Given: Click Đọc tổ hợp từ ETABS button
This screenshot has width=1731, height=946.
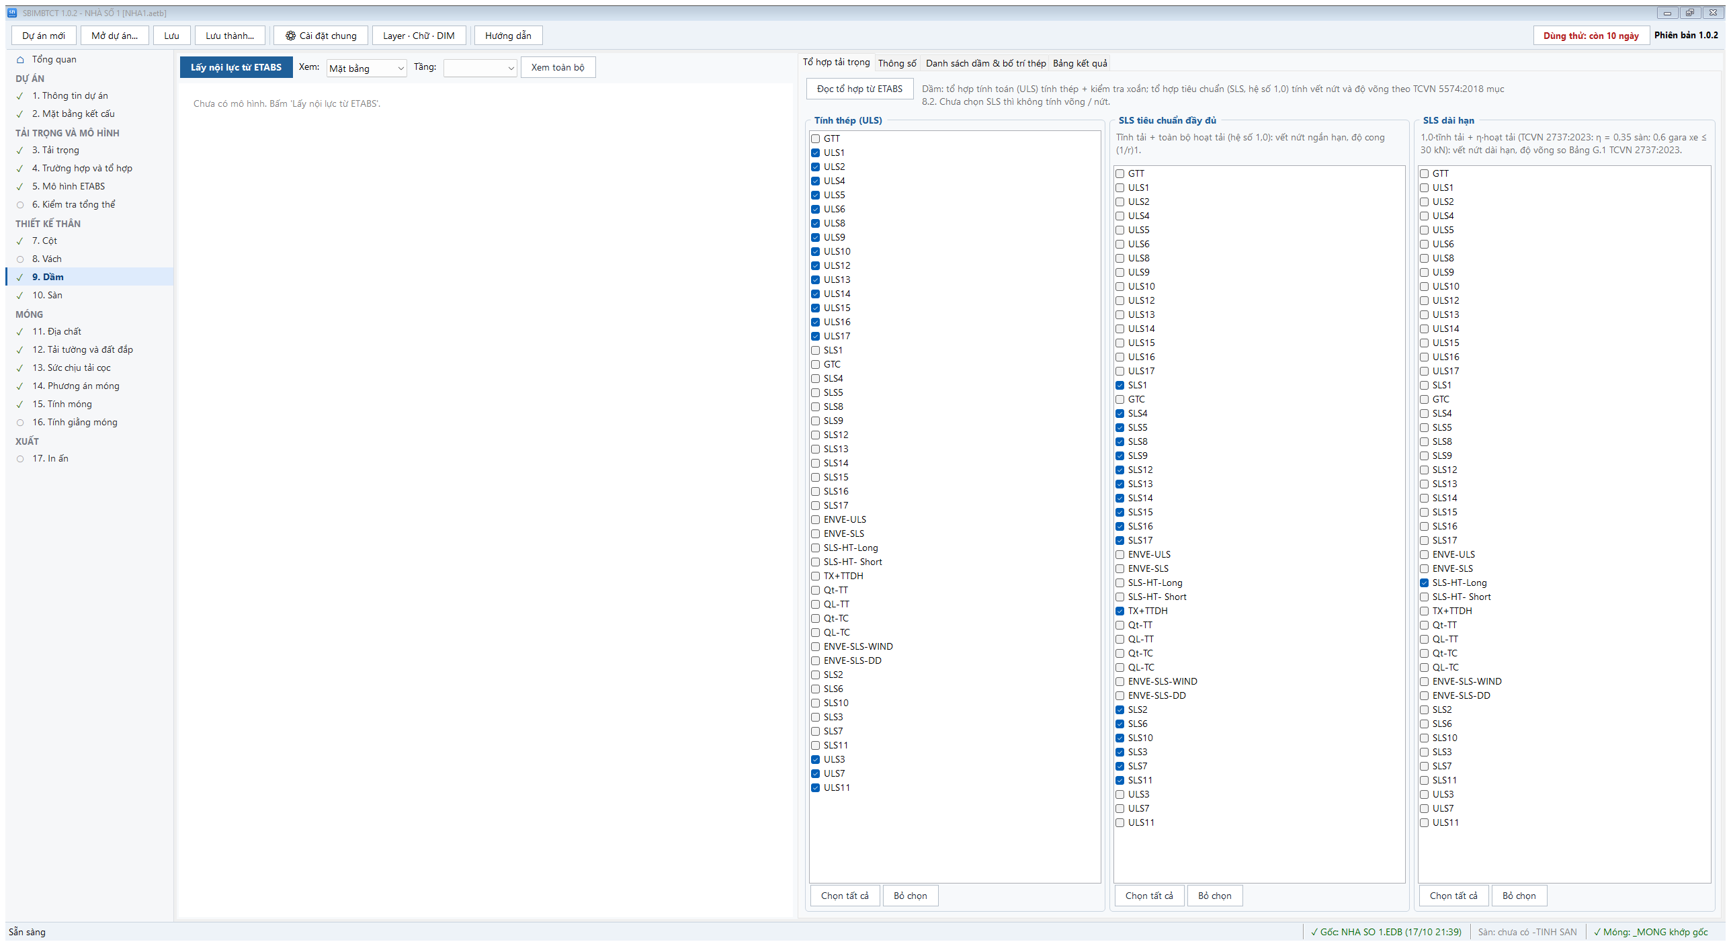Looking at the screenshot, I should pyautogui.click(x=860, y=89).
